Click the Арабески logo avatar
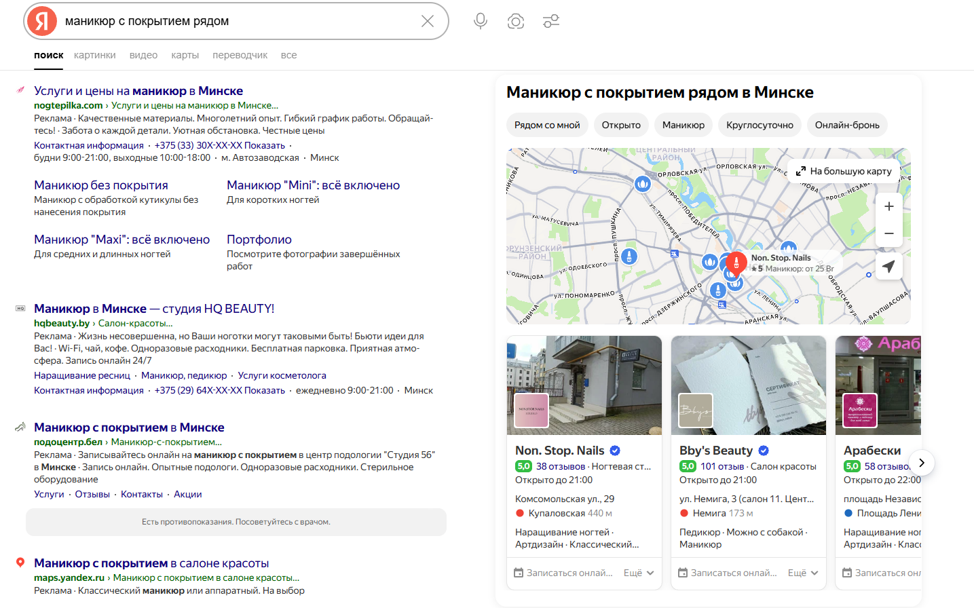This screenshot has height=608, width=974. 860,411
